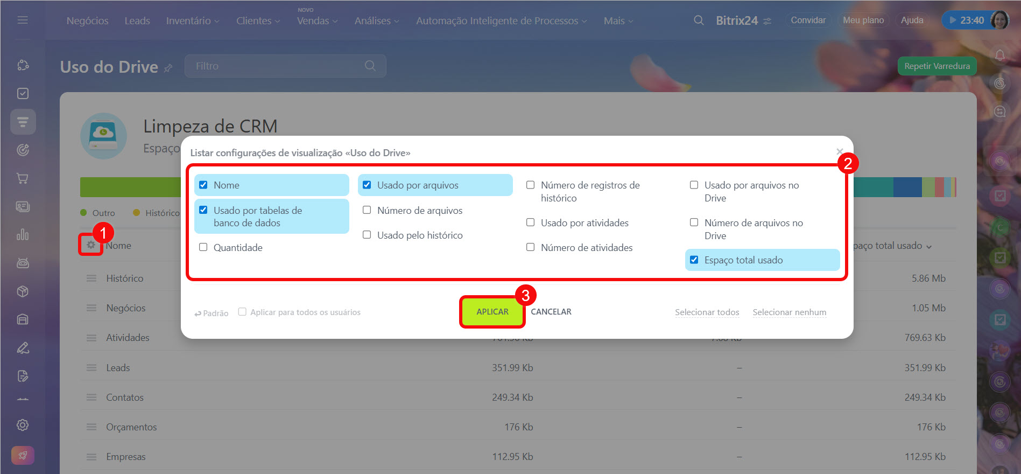Open notifications bell icon

[999, 55]
